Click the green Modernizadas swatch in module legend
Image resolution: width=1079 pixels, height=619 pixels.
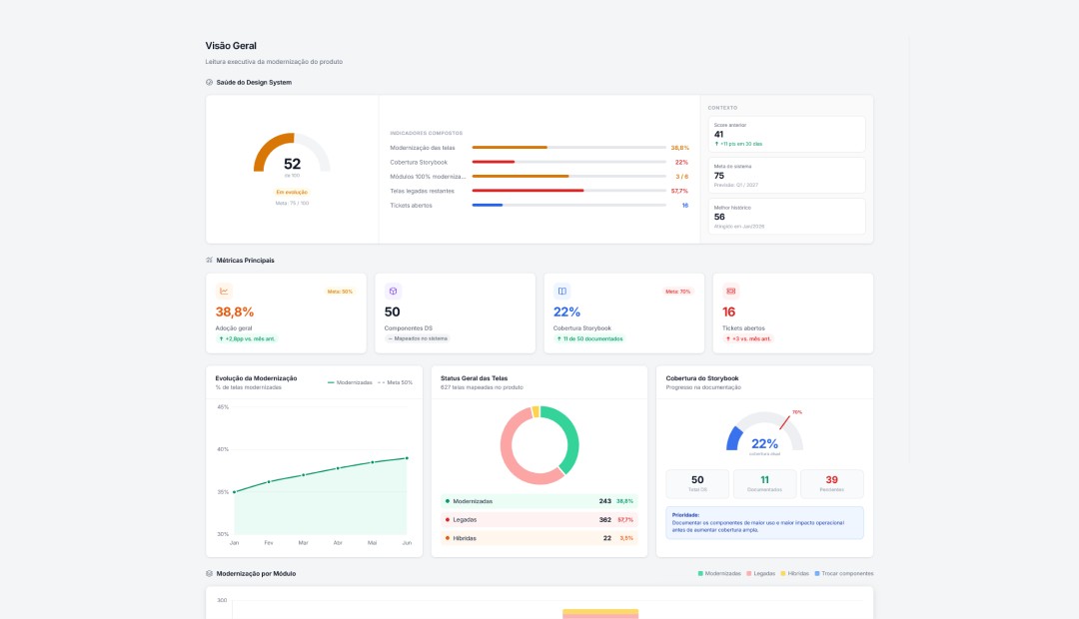tap(700, 574)
